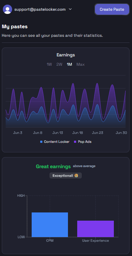The image size is (132, 256).
Task: Click the blue CPM bar
Action: 50,225
